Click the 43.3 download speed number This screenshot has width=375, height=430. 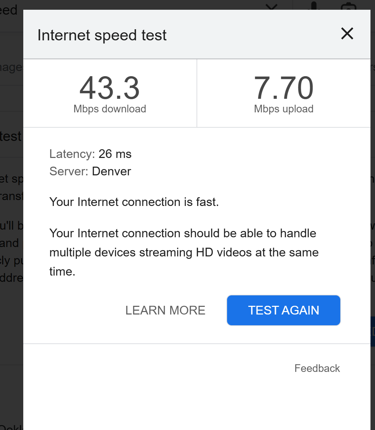tap(110, 88)
